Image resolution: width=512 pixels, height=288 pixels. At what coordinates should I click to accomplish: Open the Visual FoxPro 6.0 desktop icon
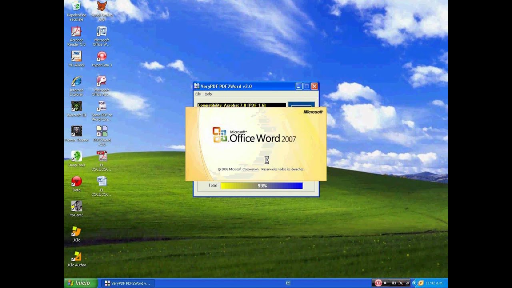coord(102,10)
